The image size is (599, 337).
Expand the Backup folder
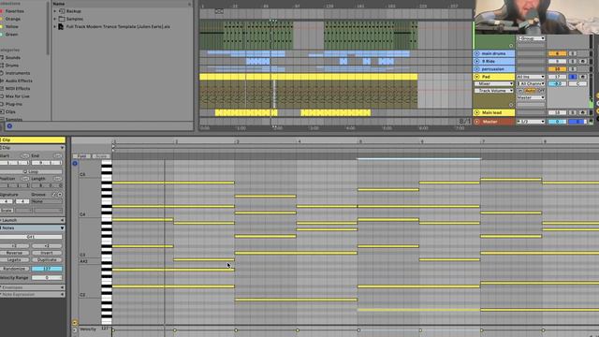(54, 11)
